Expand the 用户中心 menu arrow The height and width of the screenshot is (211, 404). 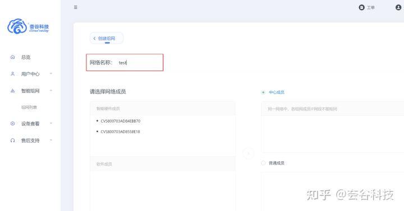(x=51, y=74)
